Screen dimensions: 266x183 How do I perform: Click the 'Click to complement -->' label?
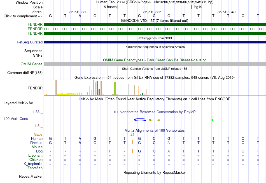pos(23,16)
